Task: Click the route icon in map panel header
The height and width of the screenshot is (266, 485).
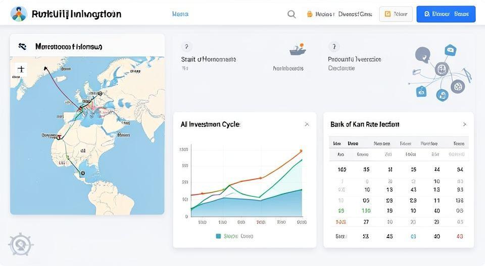Action: click(x=22, y=46)
